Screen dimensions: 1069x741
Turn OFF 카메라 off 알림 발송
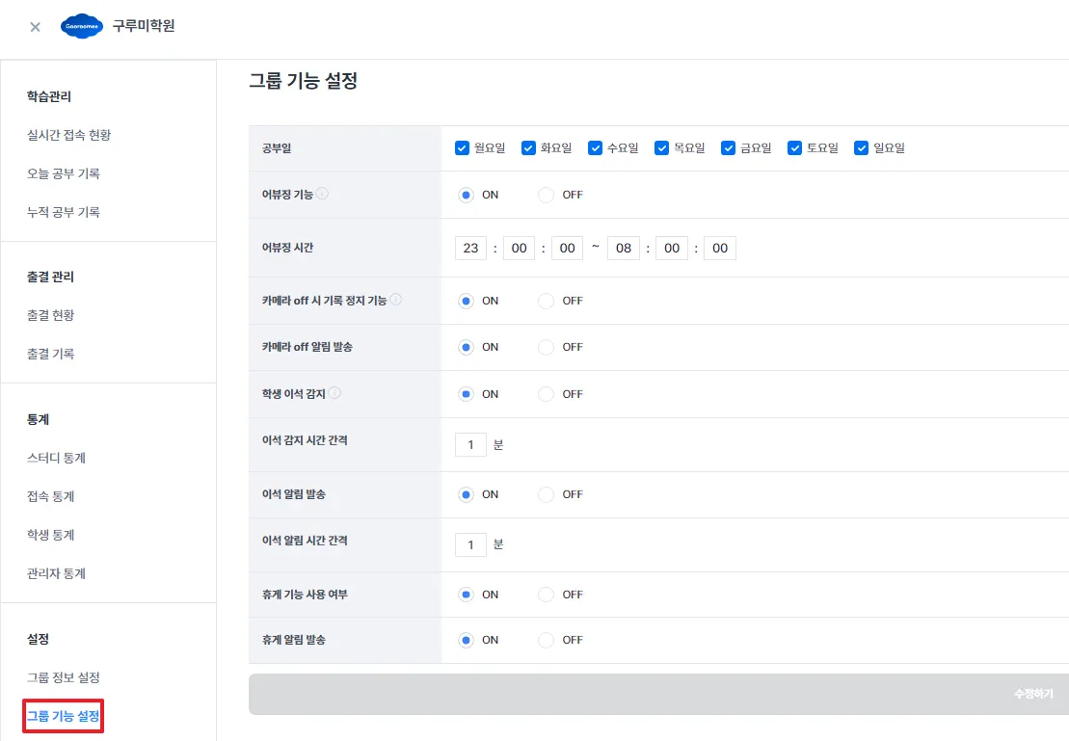pos(547,347)
